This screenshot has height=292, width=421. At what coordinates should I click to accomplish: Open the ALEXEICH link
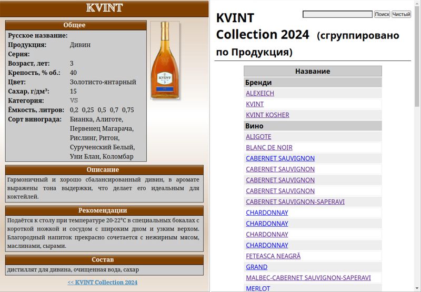point(260,94)
